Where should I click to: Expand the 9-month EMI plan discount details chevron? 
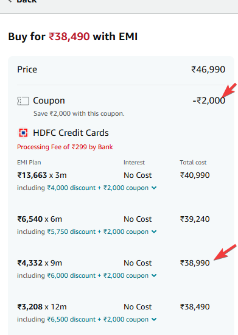click(x=154, y=275)
